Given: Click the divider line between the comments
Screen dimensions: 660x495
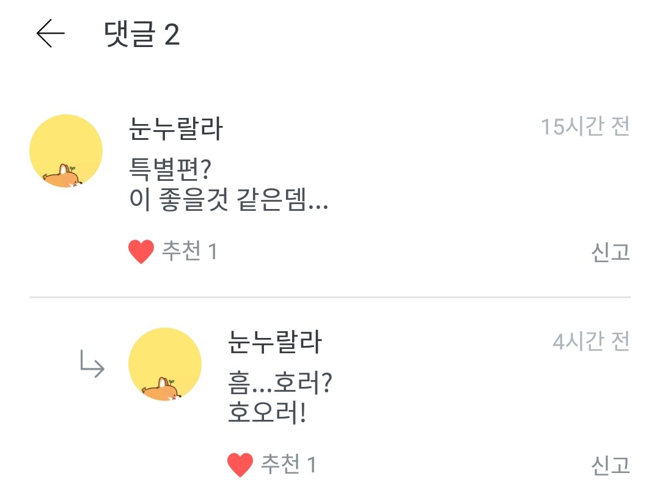Looking at the screenshot, I should click(330, 298).
